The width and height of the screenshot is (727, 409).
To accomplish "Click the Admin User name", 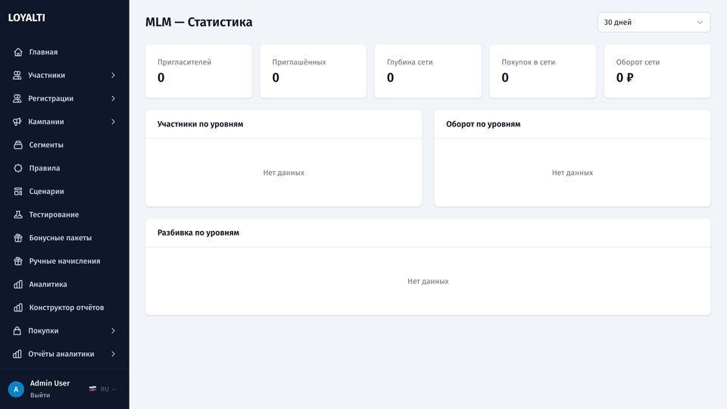I will point(50,383).
